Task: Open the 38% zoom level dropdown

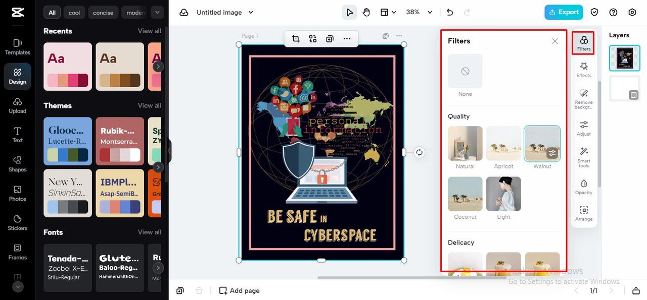Action: point(420,12)
